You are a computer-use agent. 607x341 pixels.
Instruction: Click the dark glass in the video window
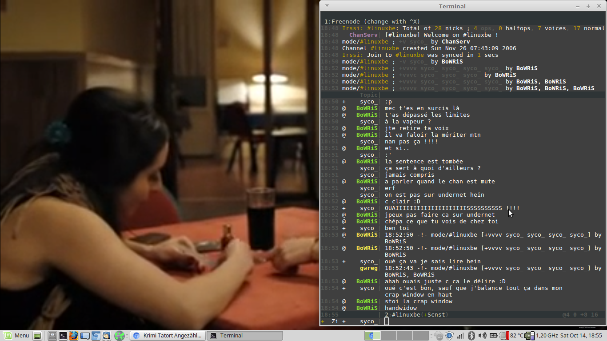[x=260, y=218]
